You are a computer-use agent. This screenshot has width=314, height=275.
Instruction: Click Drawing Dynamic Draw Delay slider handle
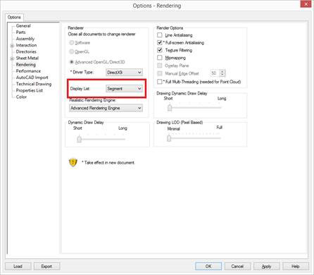170,108
